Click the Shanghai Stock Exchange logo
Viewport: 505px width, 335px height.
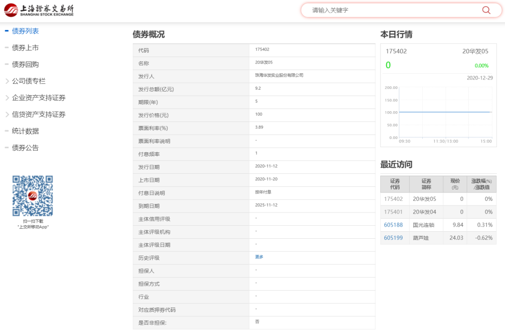pos(39,10)
